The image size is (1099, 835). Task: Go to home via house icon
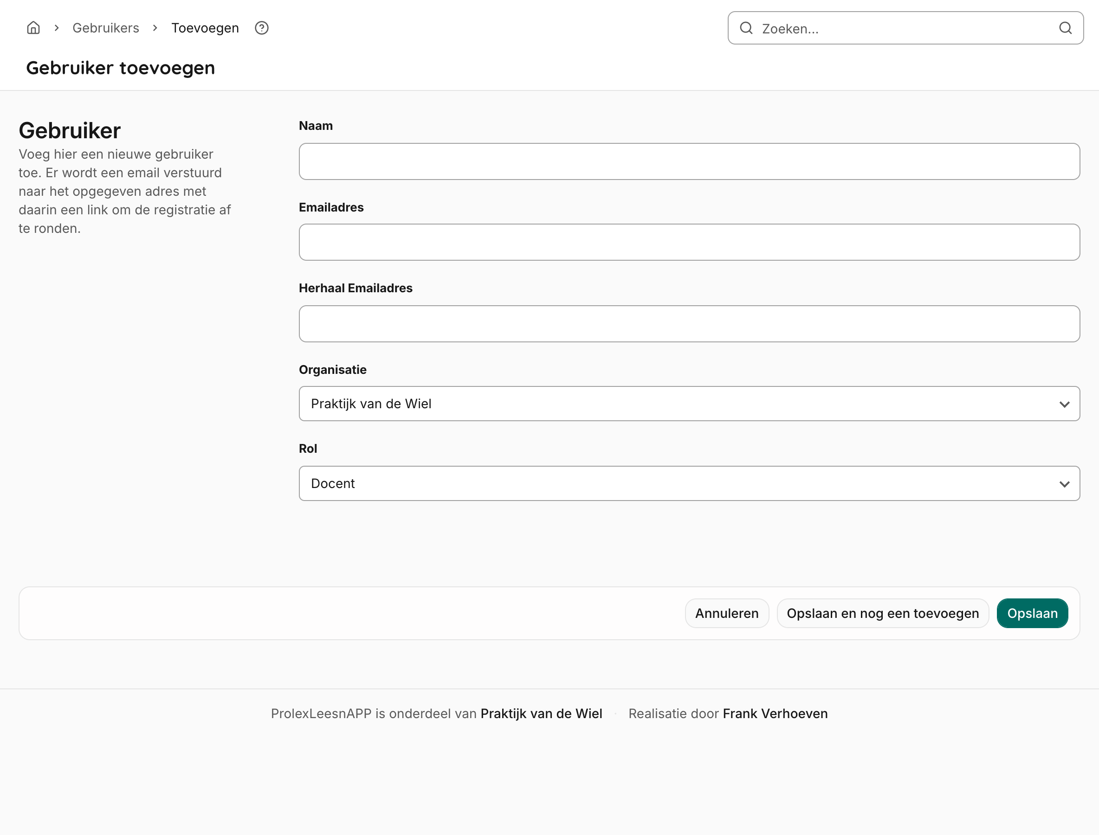[33, 28]
